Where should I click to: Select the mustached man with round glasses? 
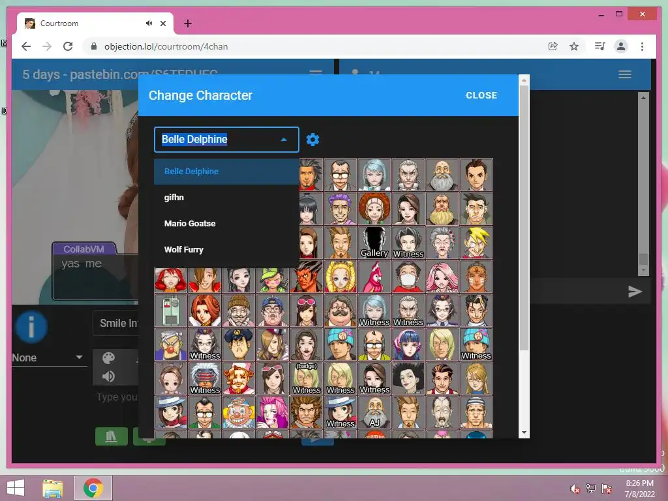click(x=341, y=311)
